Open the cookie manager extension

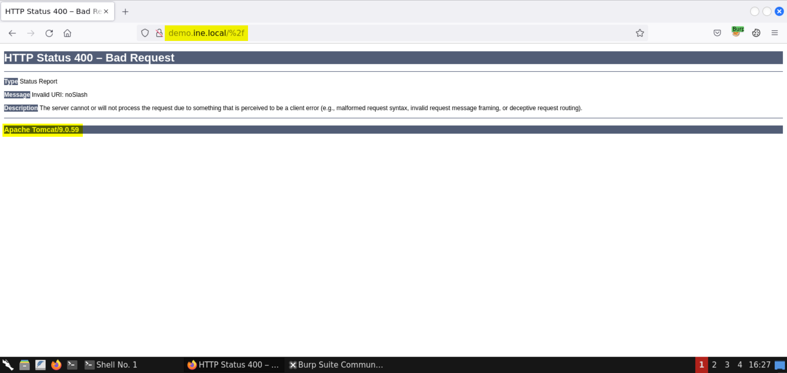point(756,33)
